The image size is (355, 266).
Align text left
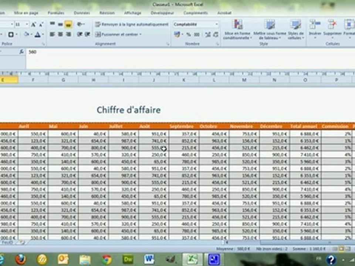(x=52, y=34)
